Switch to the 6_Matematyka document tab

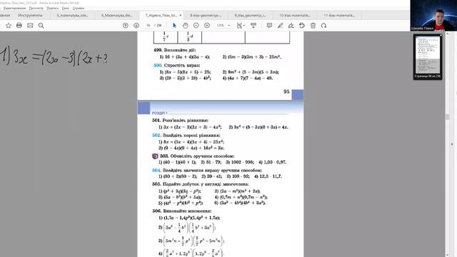(117, 15)
